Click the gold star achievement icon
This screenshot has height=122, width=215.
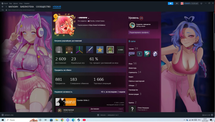click(x=100, y=49)
